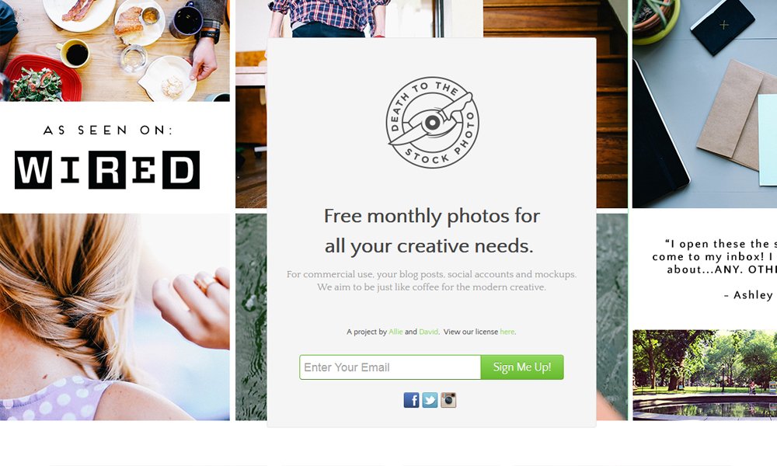
Task: Open the license 'here' link
Action: click(507, 332)
